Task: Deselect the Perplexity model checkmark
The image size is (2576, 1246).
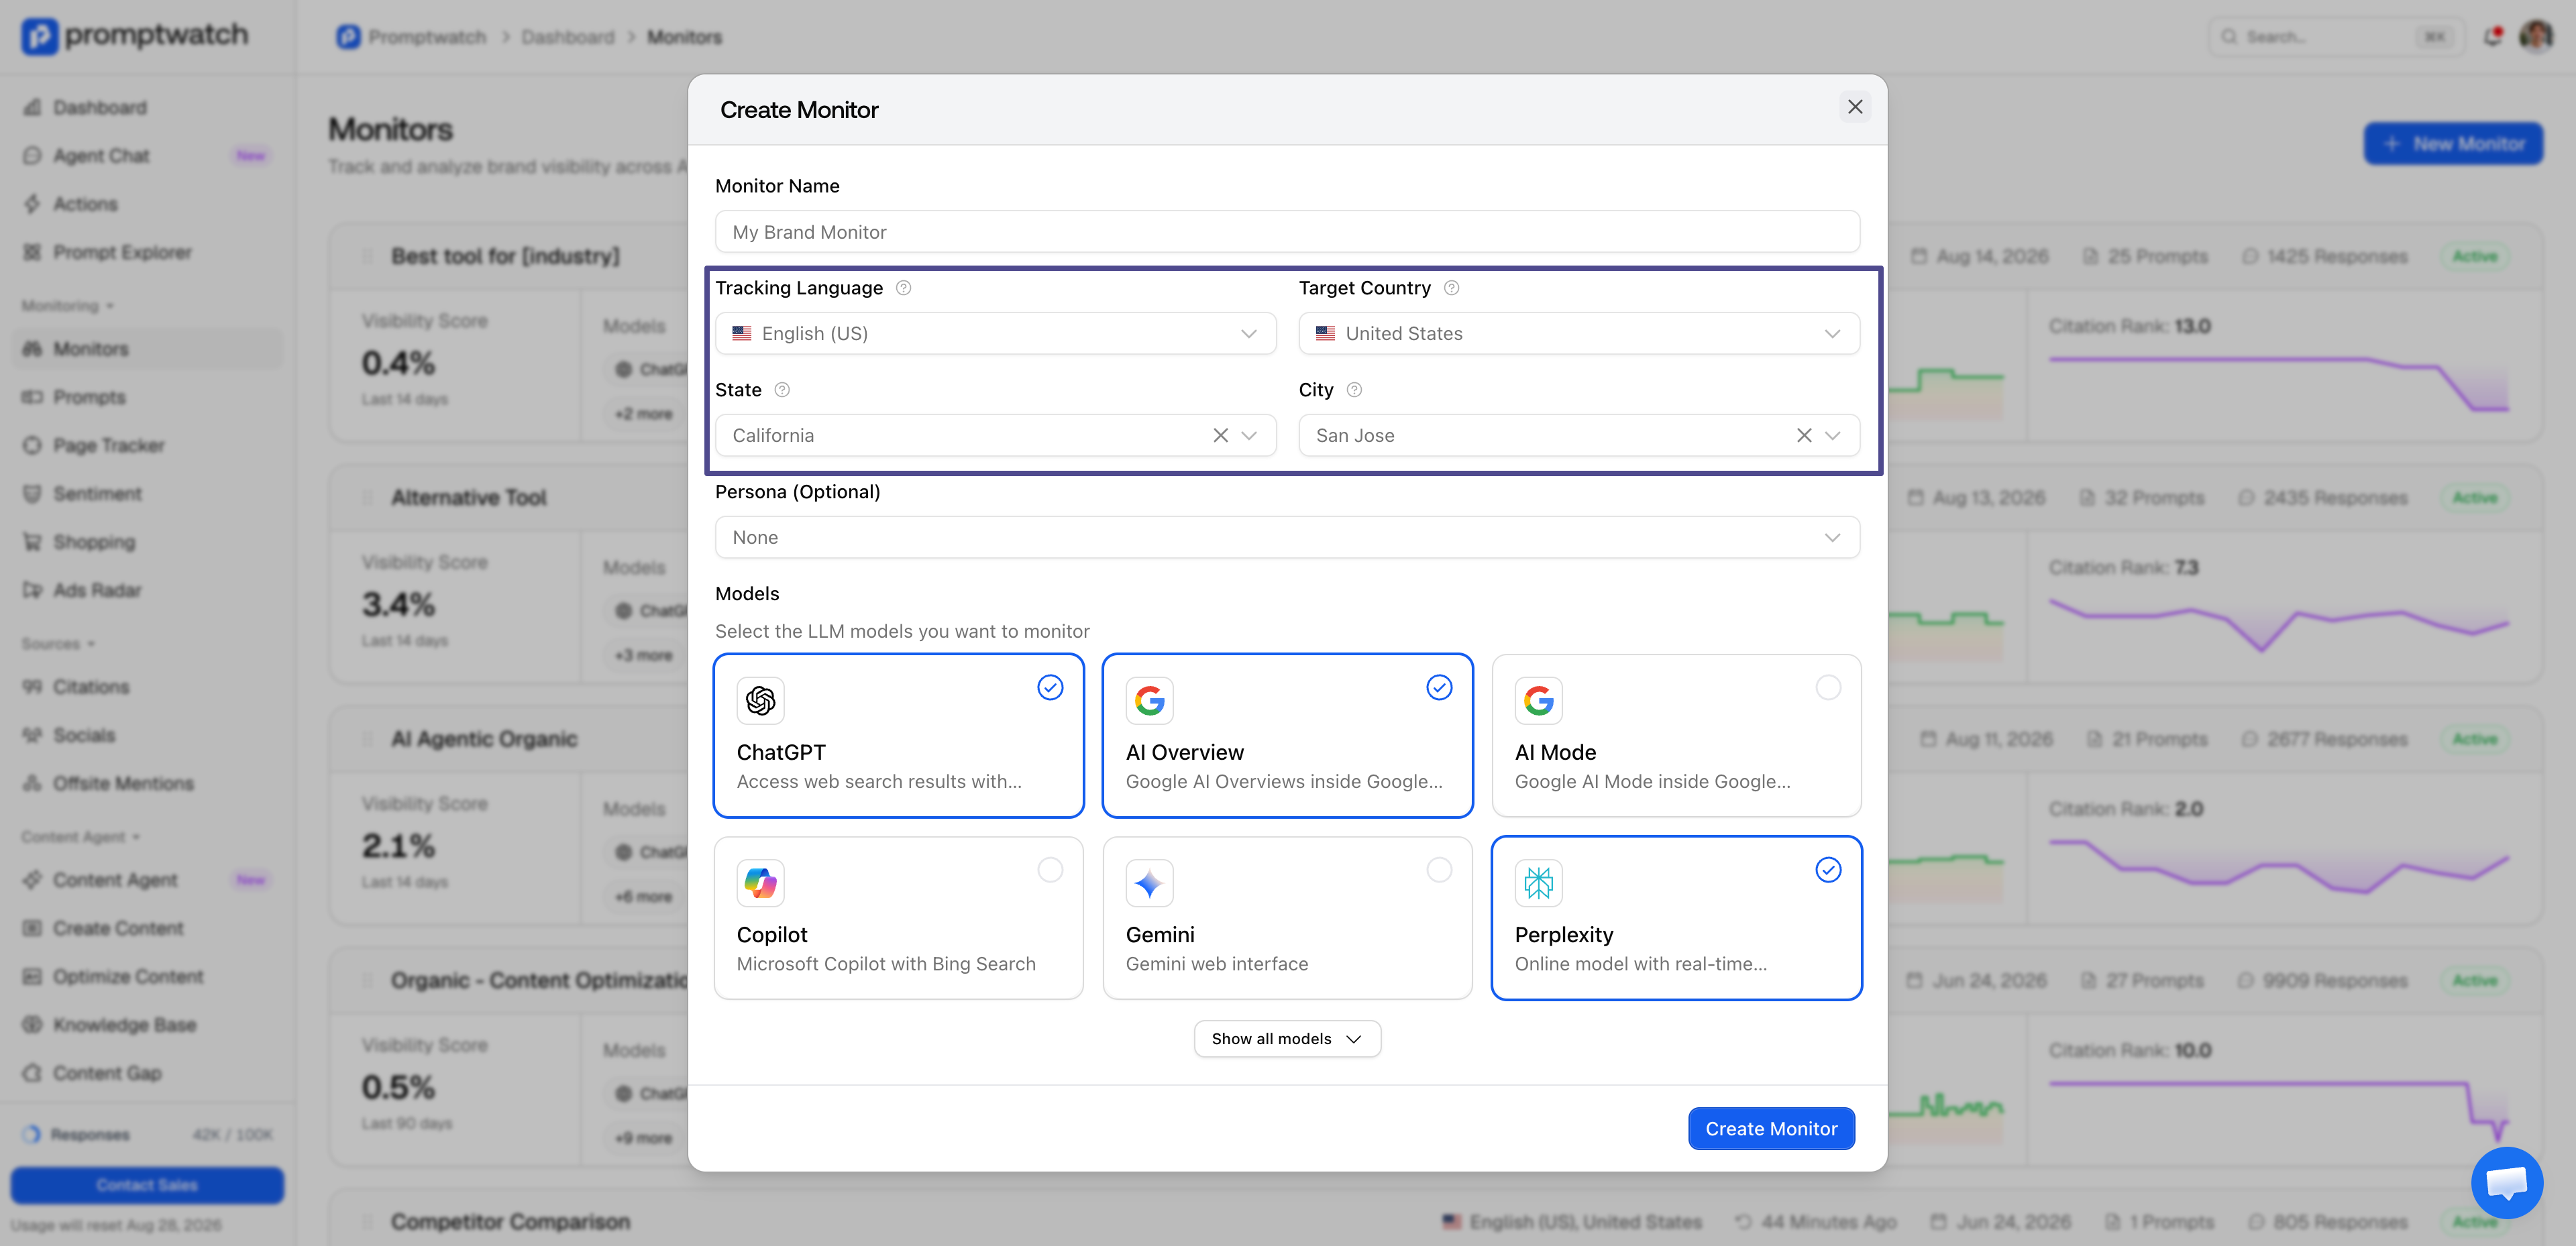Action: [1828, 870]
